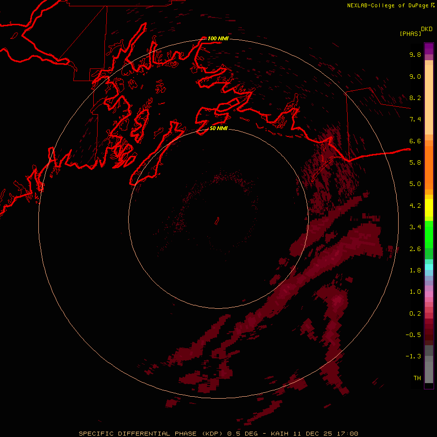
Task: Click the 7.4 value on the color scale
Action: click(415, 119)
